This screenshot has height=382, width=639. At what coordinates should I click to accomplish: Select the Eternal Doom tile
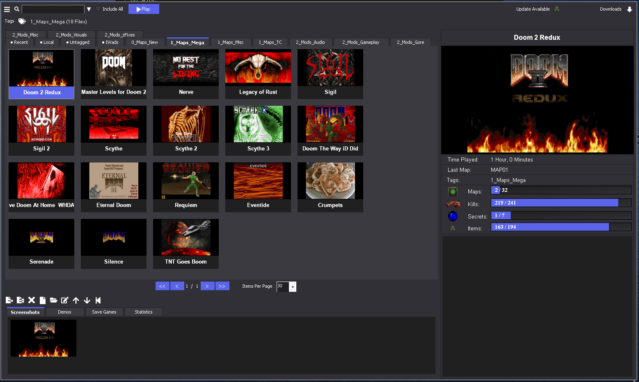[114, 187]
